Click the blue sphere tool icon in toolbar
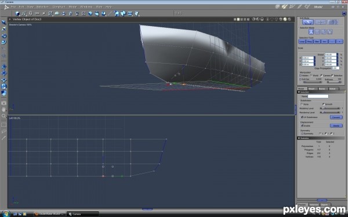 tap(90, 13)
